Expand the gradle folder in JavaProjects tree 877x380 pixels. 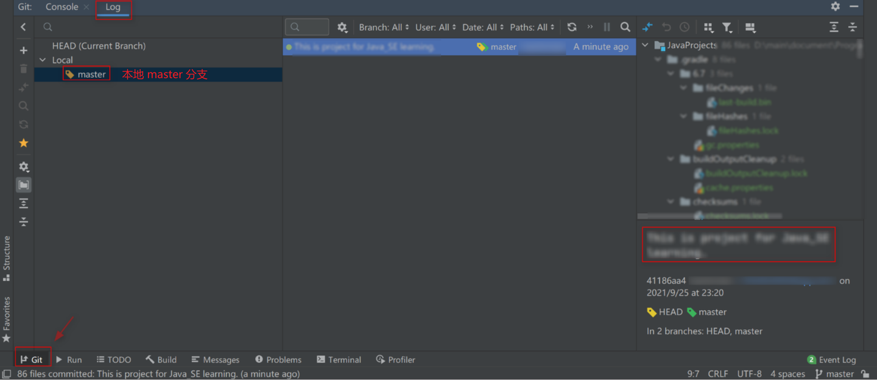tap(657, 60)
